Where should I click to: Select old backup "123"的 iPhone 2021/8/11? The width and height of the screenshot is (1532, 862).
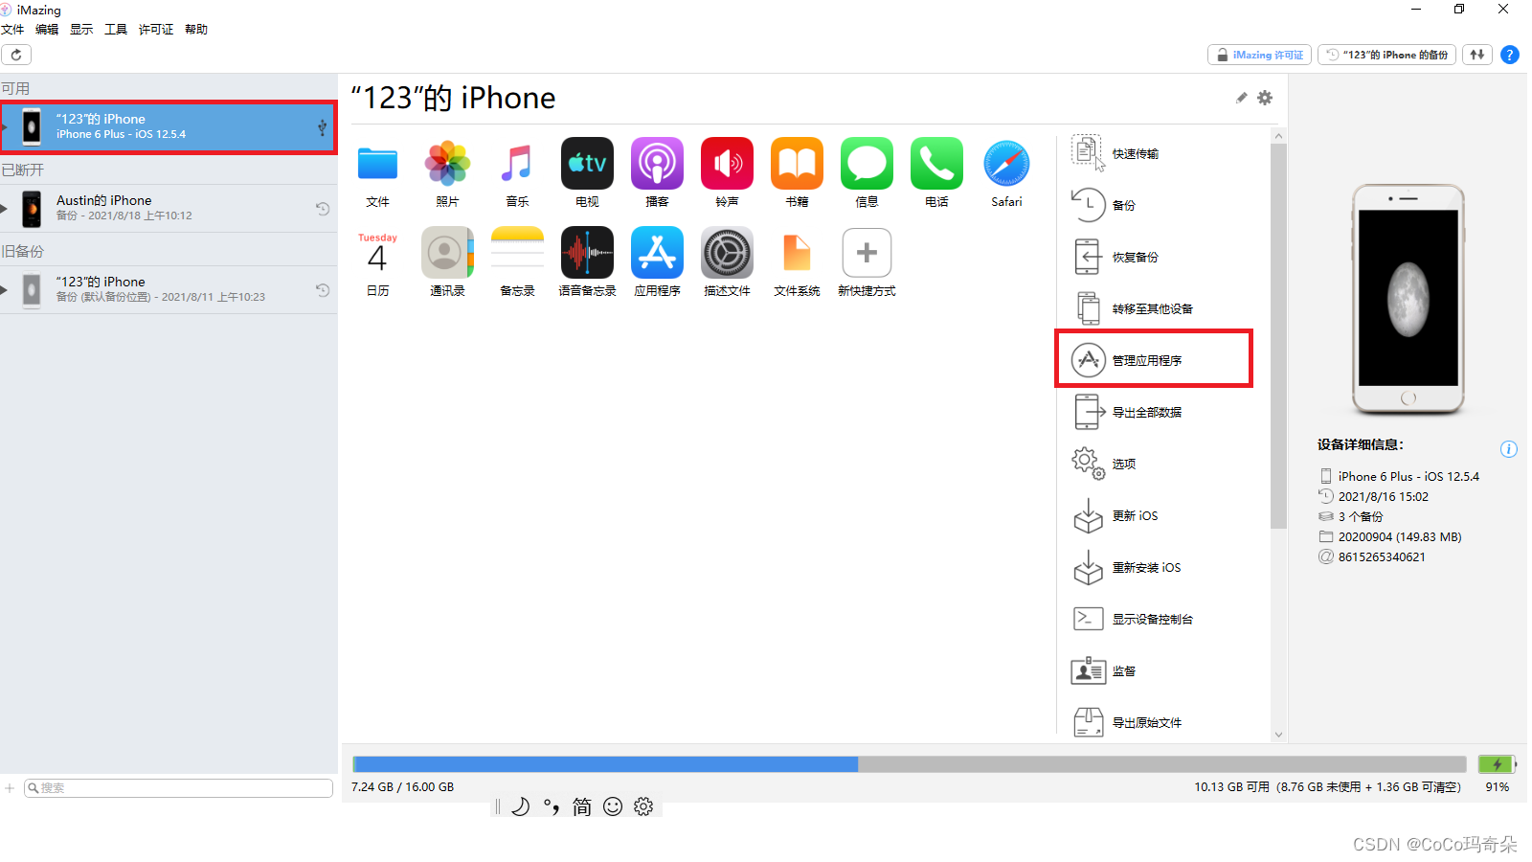[x=169, y=289]
